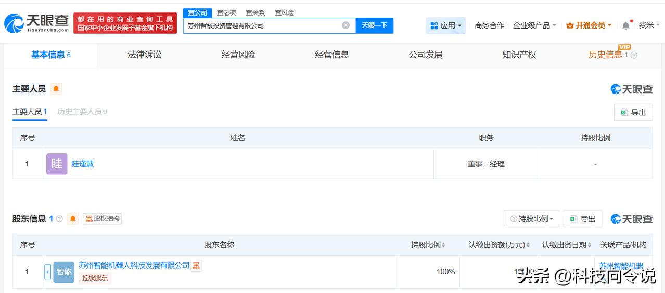Click the red promotional banner in the header
665x293 pixels.
(125, 23)
